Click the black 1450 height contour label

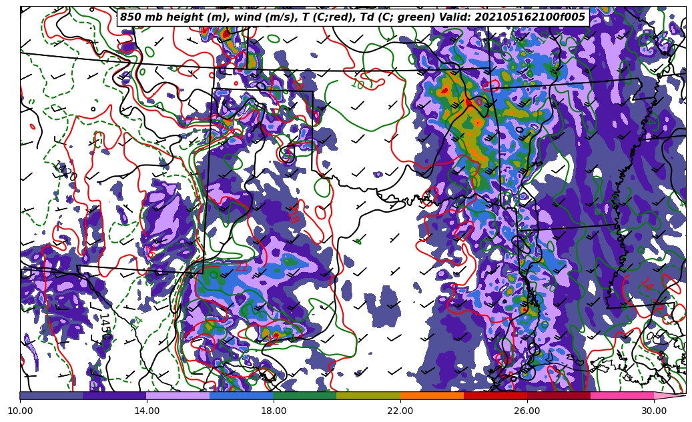(105, 327)
